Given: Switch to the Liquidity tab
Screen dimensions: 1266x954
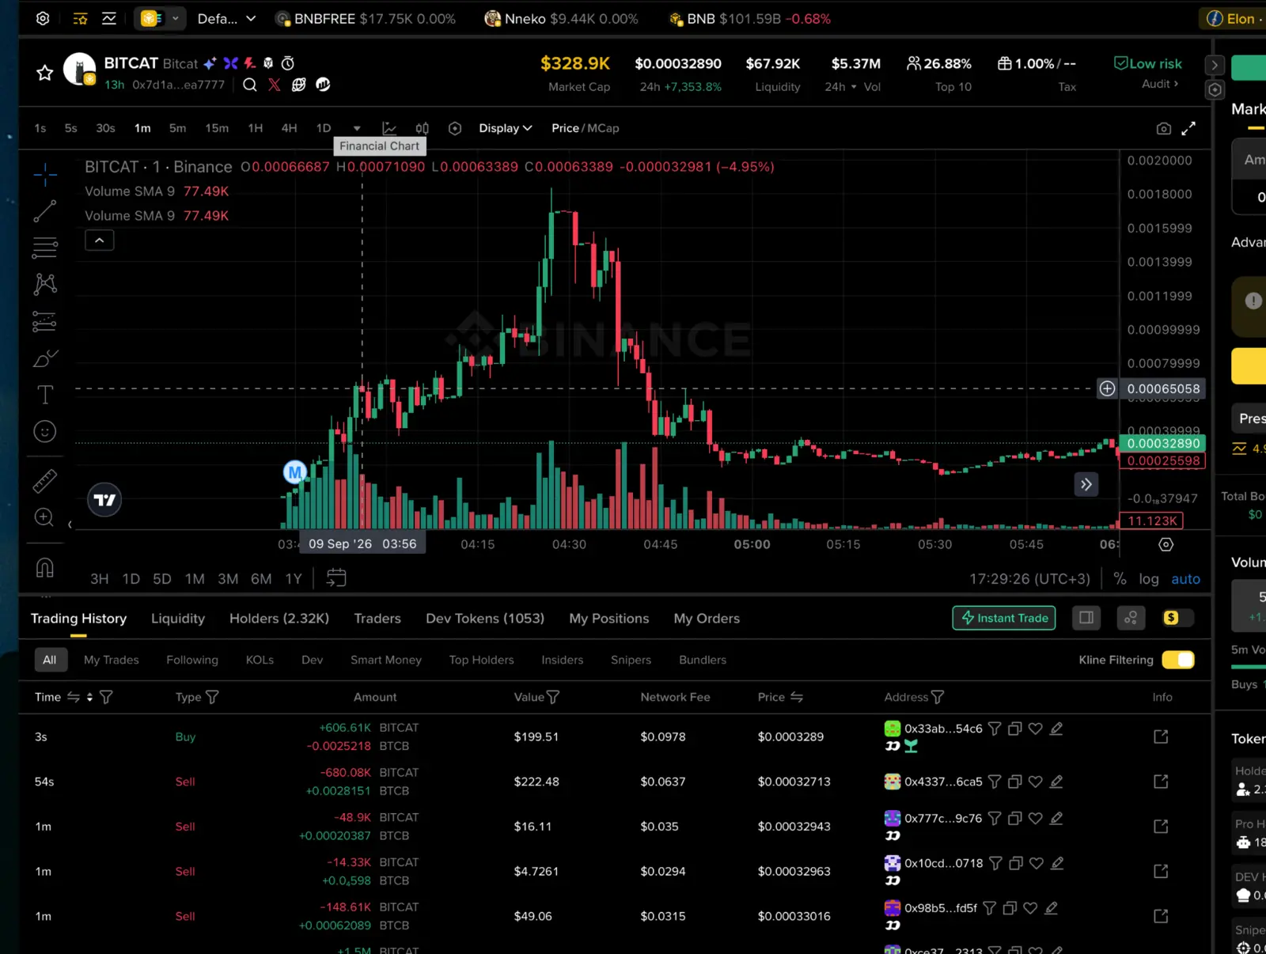Looking at the screenshot, I should (178, 619).
